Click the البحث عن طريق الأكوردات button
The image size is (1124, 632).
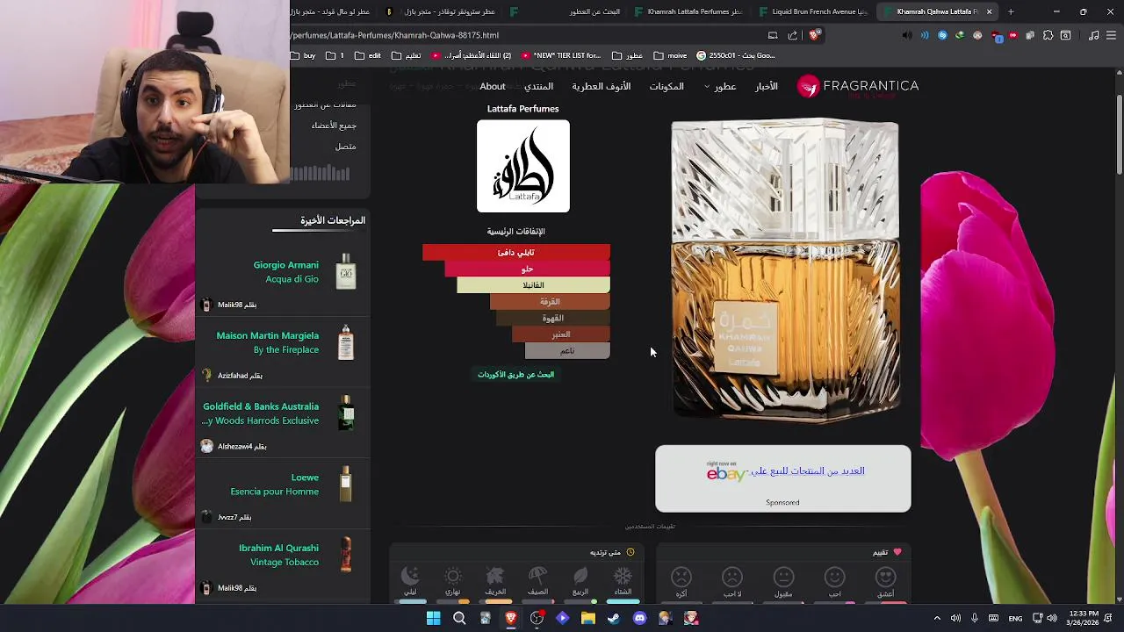(516, 374)
